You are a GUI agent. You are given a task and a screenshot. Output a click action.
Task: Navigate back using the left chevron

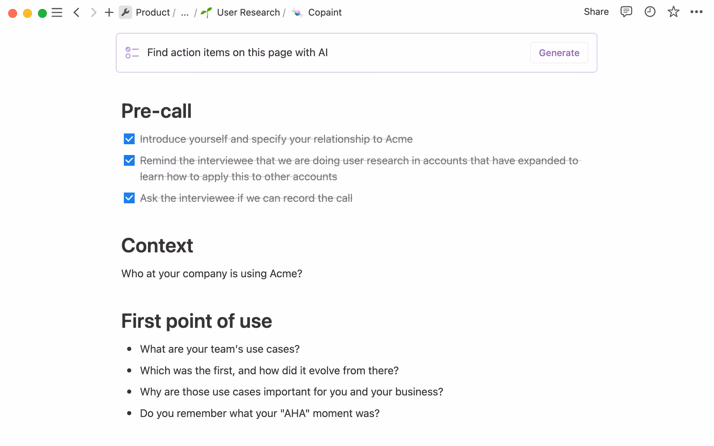(76, 12)
